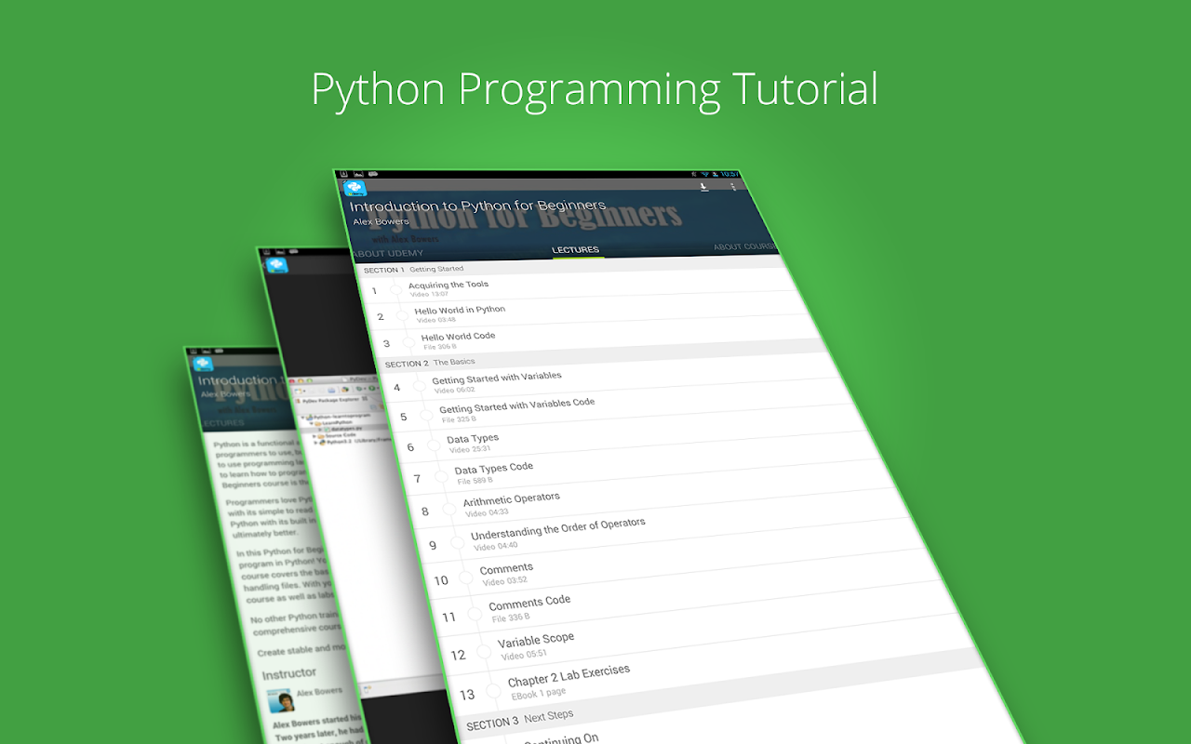Screen dimensions: 1191x744
Task: Switch to the ABOUT UDEMY tab in the front tablet
Action: 388,253
